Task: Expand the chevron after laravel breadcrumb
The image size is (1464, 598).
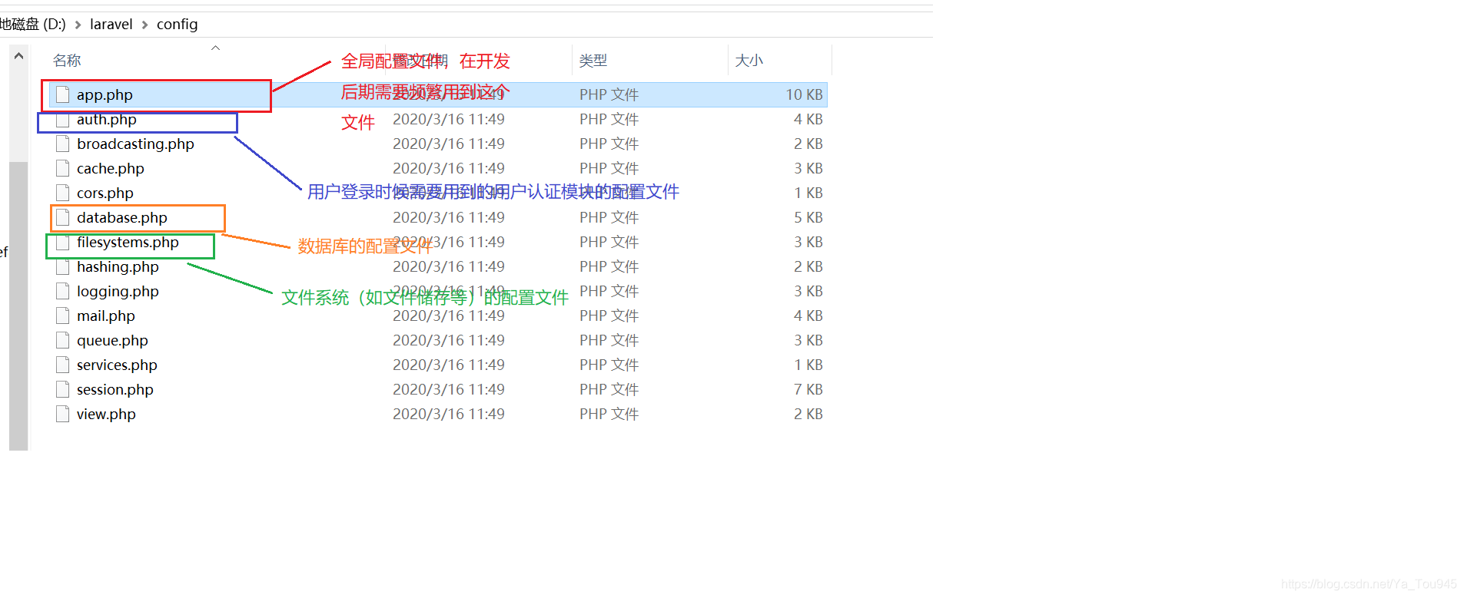Action: 144,25
